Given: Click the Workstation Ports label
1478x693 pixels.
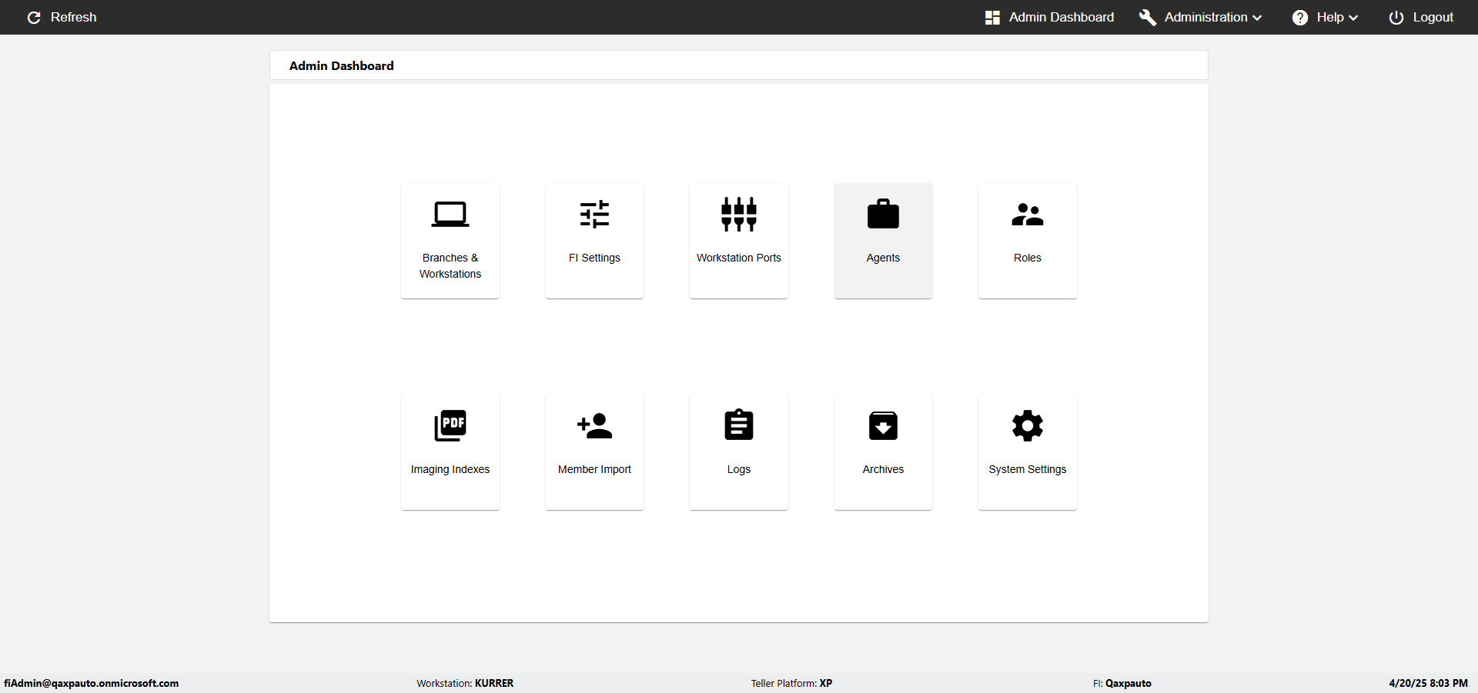Looking at the screenshot, I should (739, 258).
